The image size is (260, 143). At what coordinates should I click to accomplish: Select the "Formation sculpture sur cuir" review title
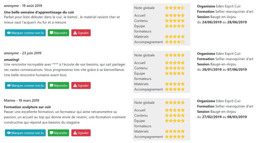click(x=27, y=107)
